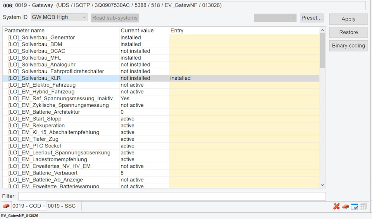This screenshot has height=219, width=372.
Task: Click the Read sub-systems button
Action: (x=115, y=18)
